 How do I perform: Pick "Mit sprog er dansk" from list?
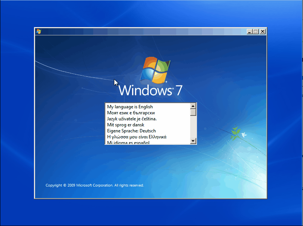click(x=126, y=125)
